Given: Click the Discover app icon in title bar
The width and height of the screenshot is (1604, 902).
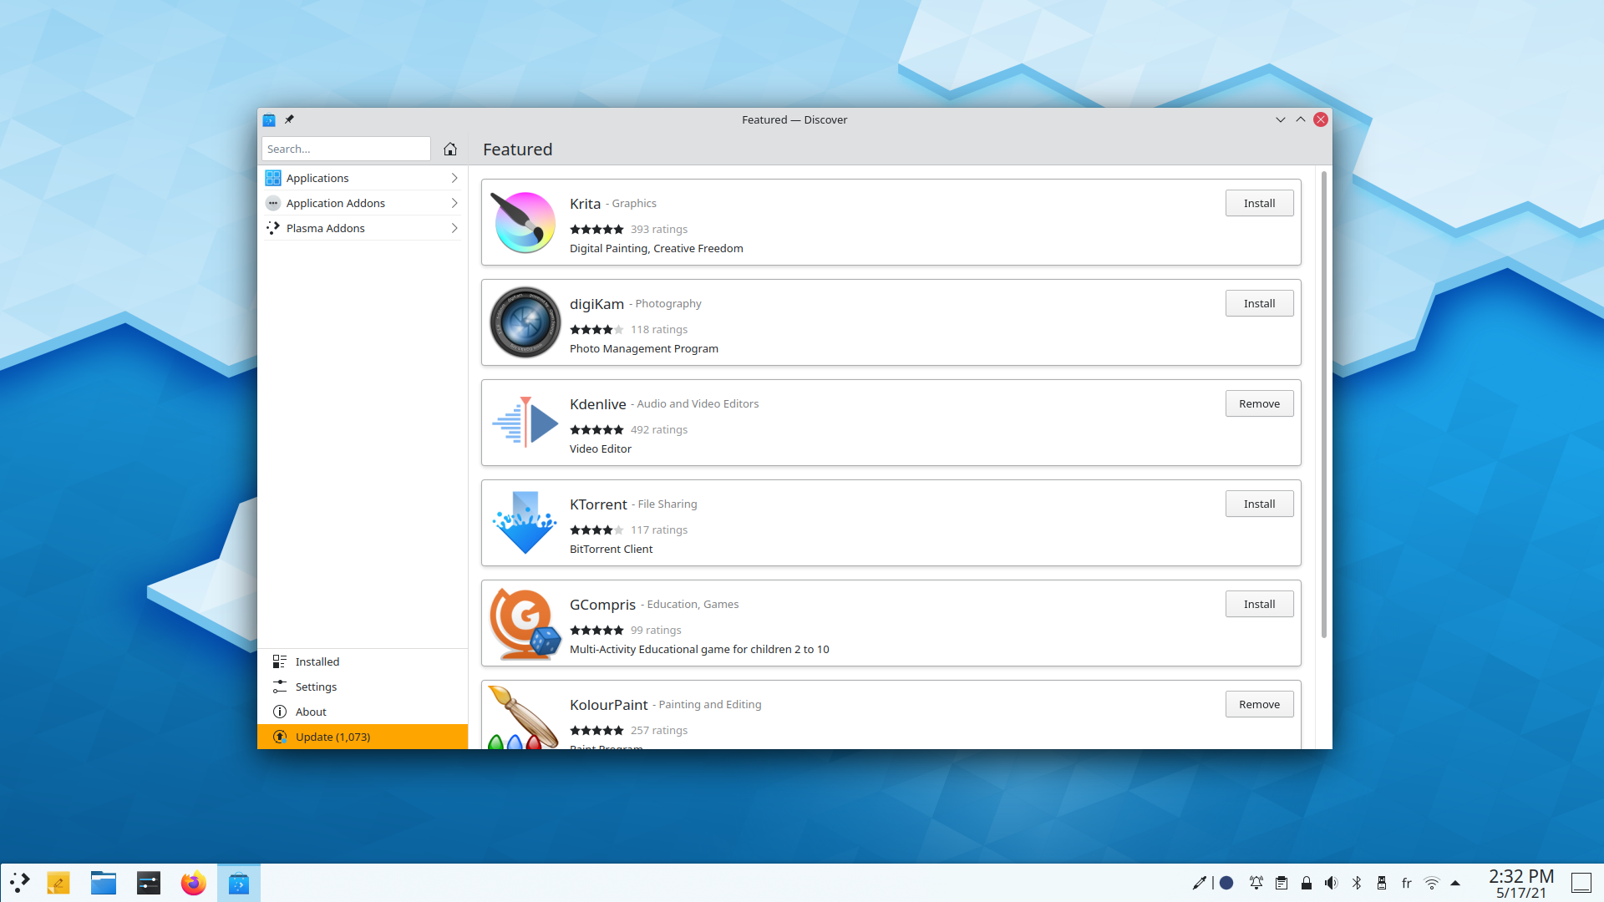Looking at the screenshot, I should tap(269, 119).
